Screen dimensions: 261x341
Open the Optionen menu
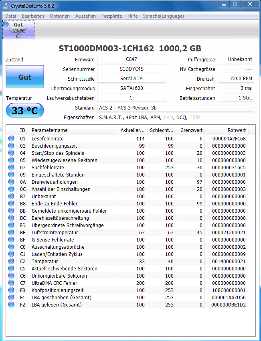click(x=60, y=16)
